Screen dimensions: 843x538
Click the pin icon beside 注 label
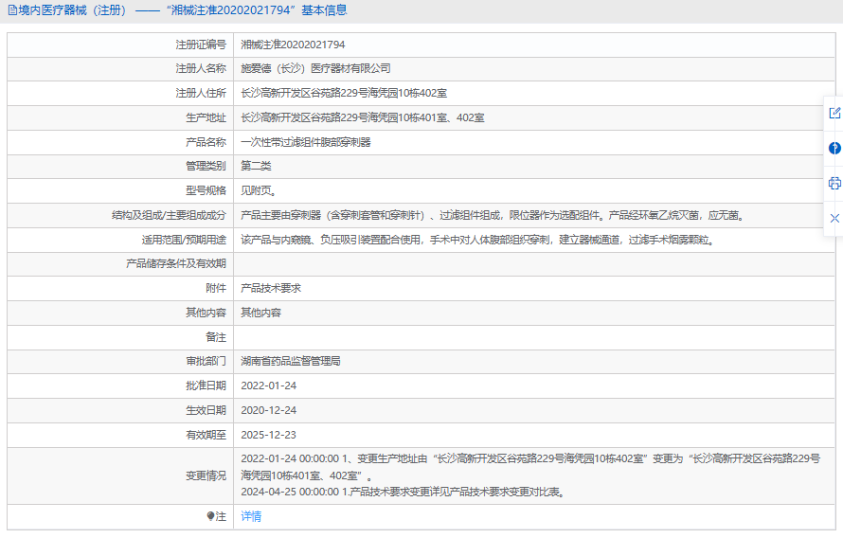pos(210,516)
